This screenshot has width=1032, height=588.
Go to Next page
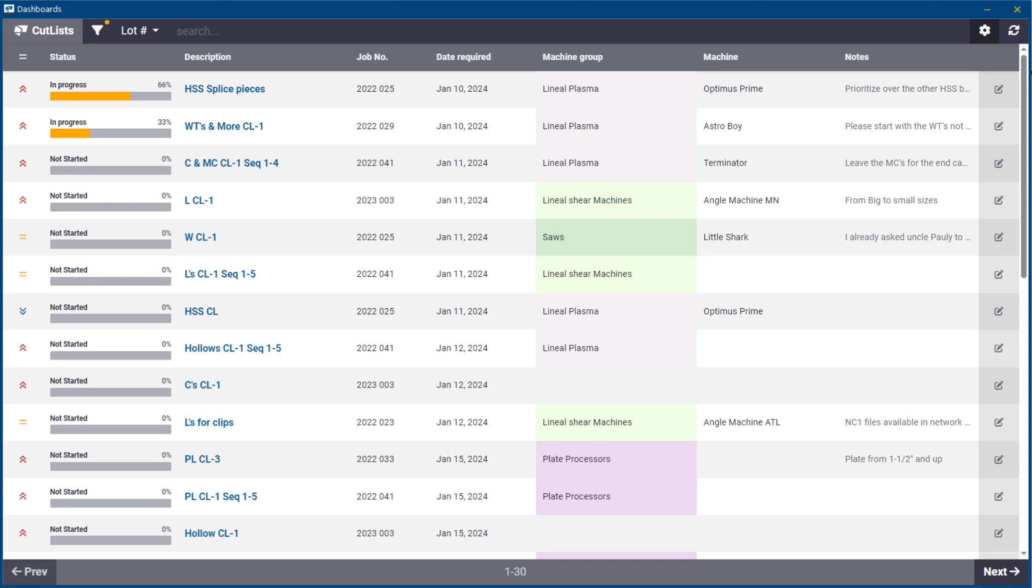coord(1001,572)
